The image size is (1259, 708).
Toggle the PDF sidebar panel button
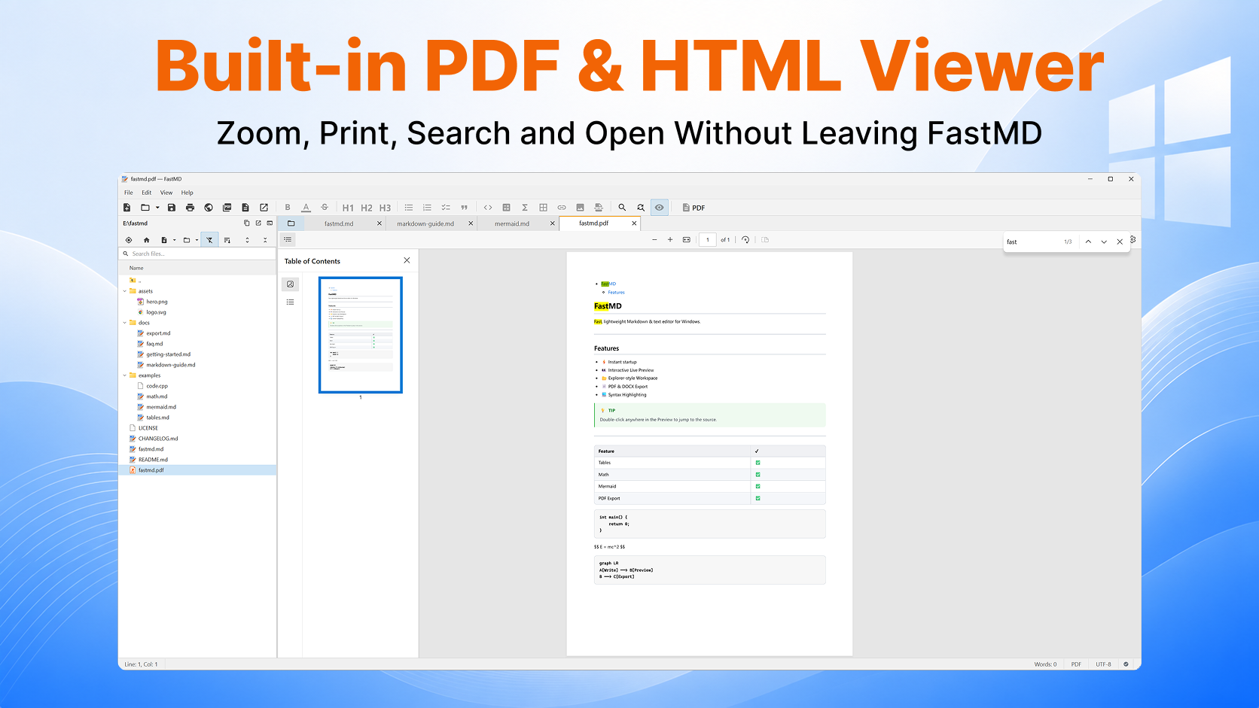pyautogui.click(x=288, y=239)
